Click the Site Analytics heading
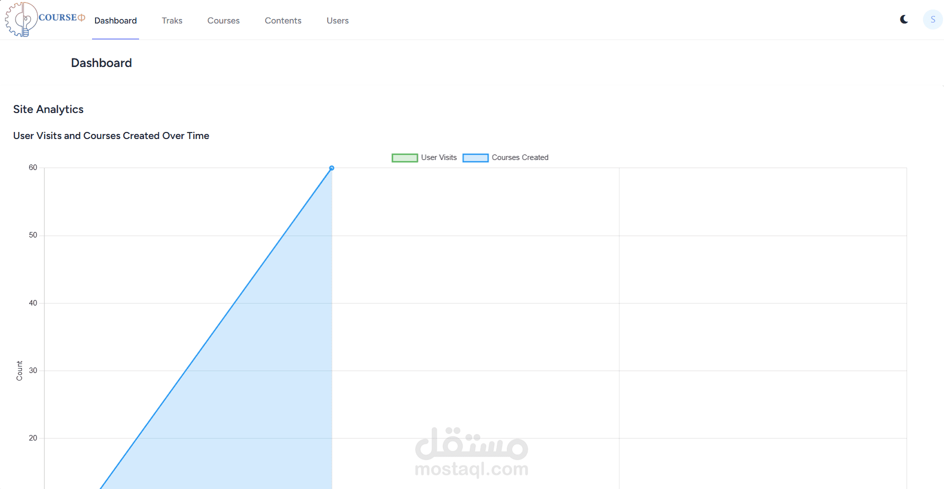Viewport: 944px width, 489px height. 48,109
